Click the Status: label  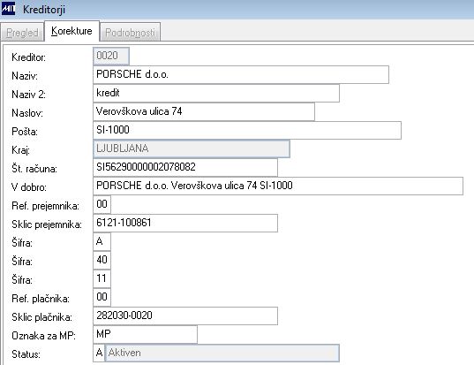[26, 354]
